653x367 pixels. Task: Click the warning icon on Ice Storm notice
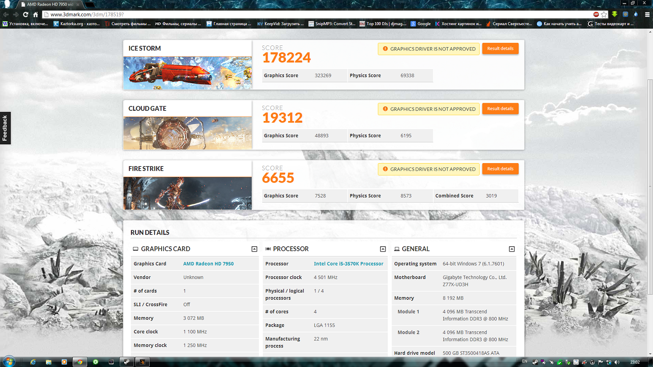tap(385, 49)
